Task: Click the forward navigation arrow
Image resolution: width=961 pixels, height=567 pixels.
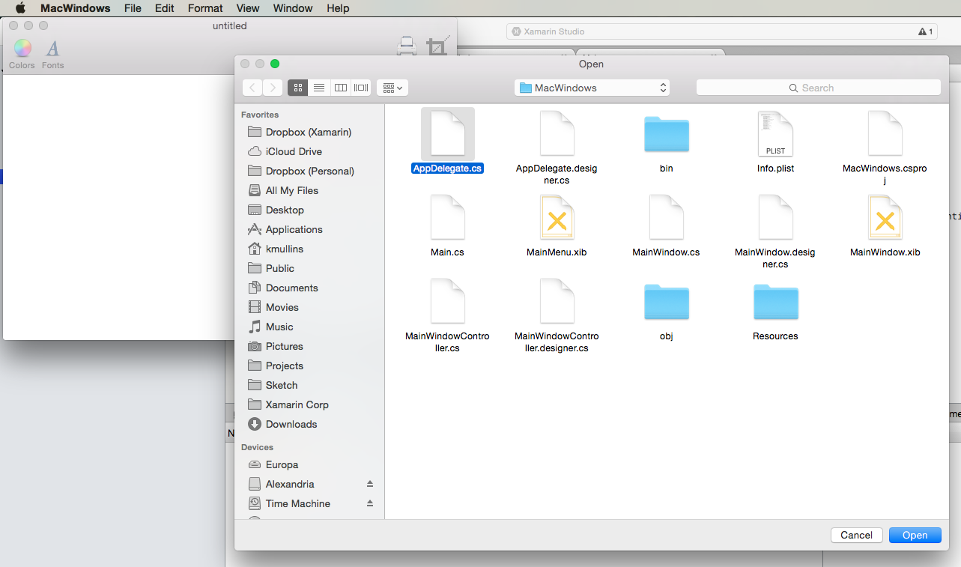Action: [272, 88]
